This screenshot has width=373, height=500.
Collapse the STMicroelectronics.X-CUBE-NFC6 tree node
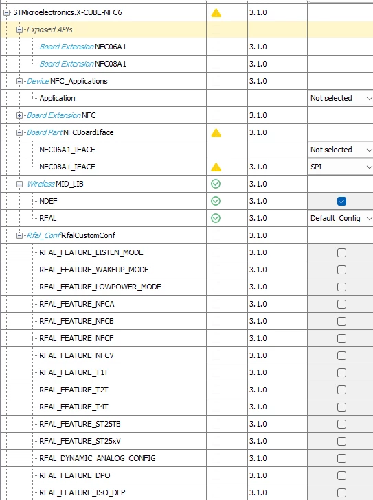6,13
